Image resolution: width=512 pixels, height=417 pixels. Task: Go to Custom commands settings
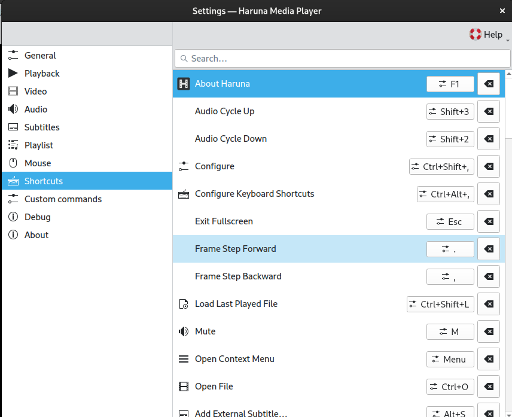(x=63, y=199)
